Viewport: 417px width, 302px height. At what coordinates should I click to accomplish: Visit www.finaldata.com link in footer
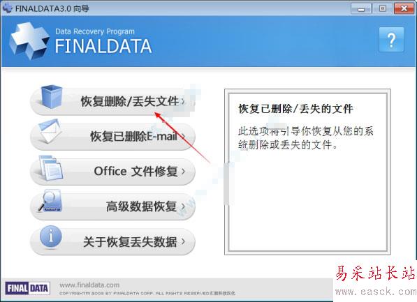pyautogui.click(x=89, y=285)
